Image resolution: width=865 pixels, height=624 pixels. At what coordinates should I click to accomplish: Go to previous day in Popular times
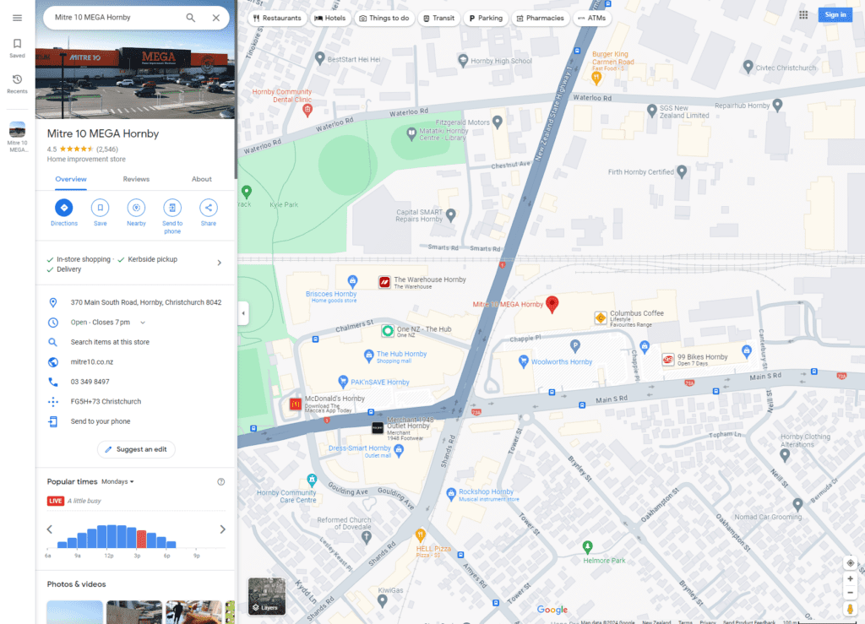click(50, 529)
